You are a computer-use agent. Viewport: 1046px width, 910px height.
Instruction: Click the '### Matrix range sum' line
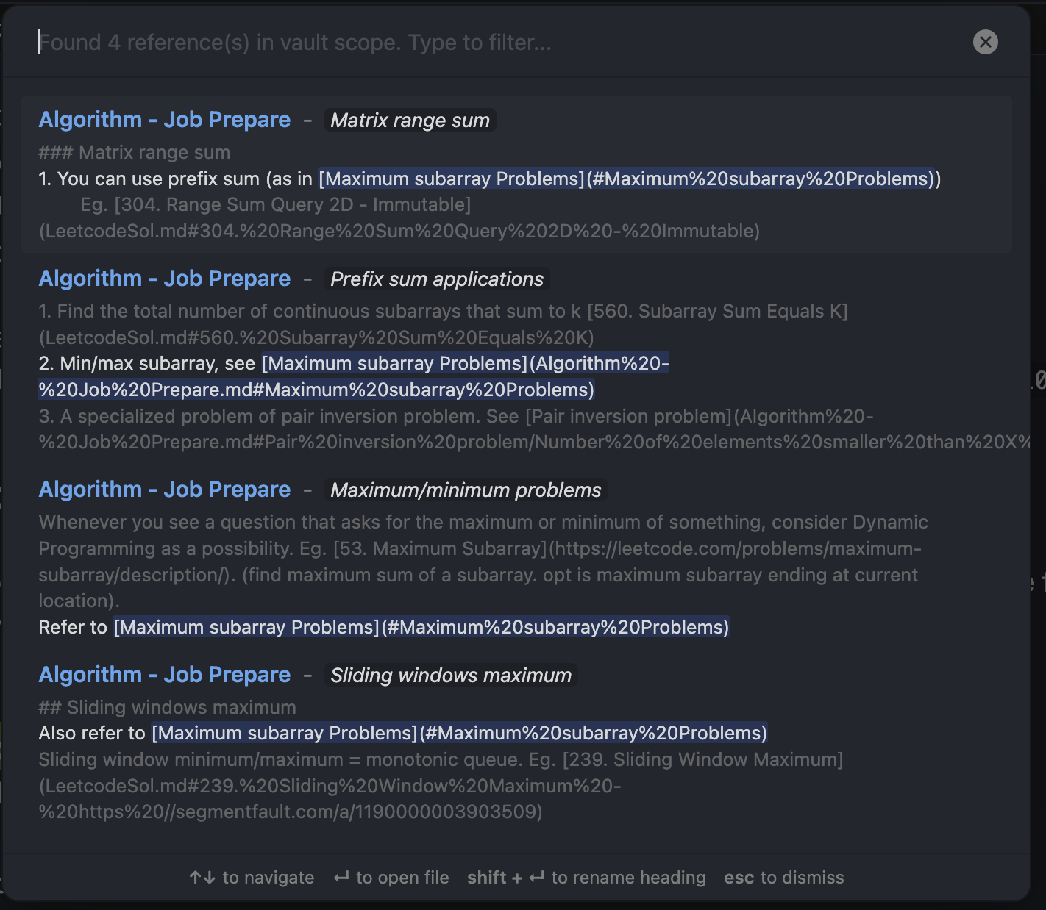click(135, 153)
